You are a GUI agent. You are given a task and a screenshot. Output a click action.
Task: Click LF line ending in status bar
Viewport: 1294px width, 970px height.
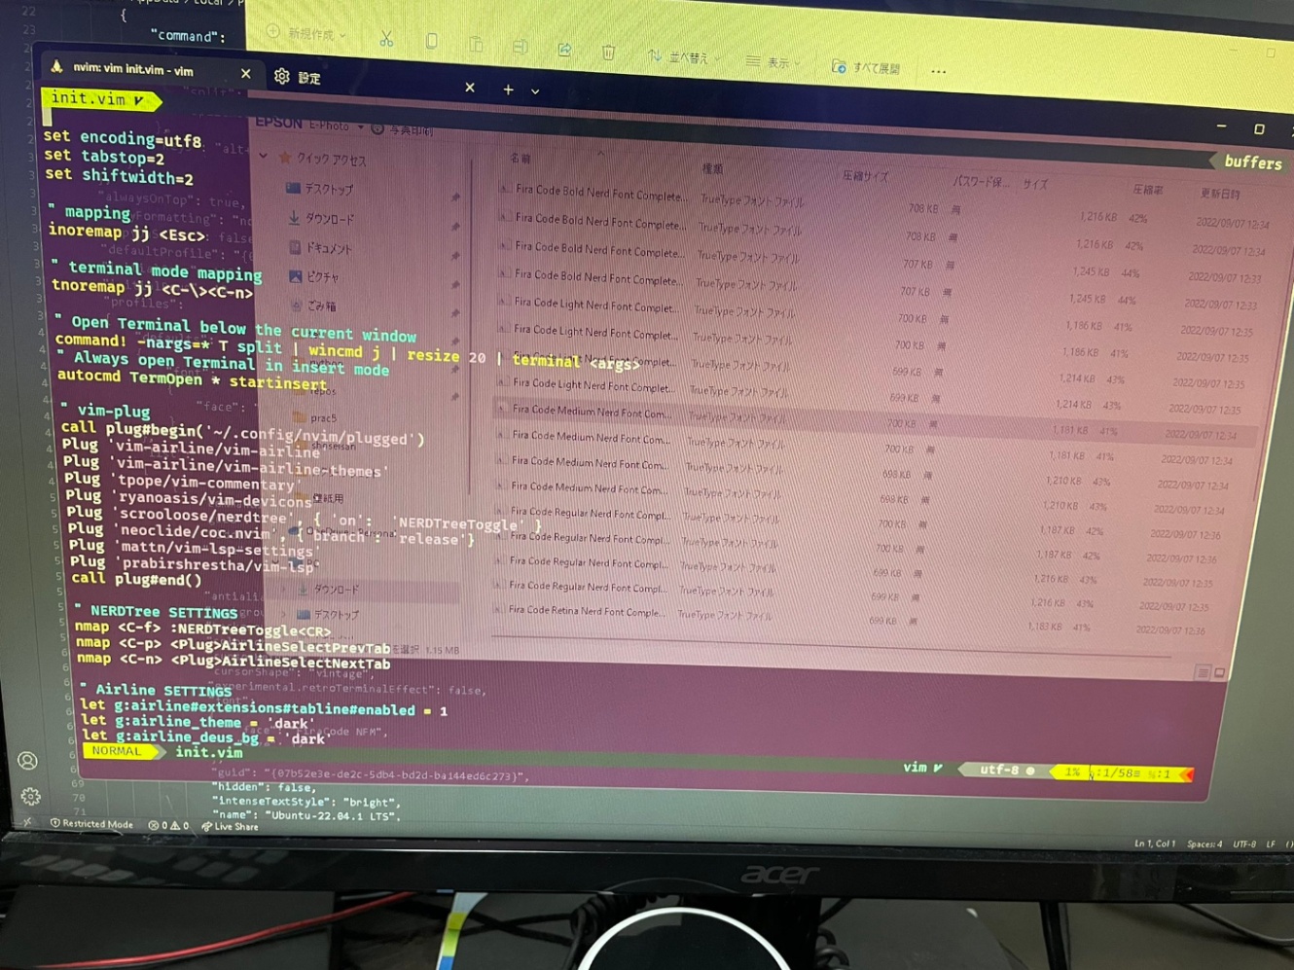coord(1271,844)
